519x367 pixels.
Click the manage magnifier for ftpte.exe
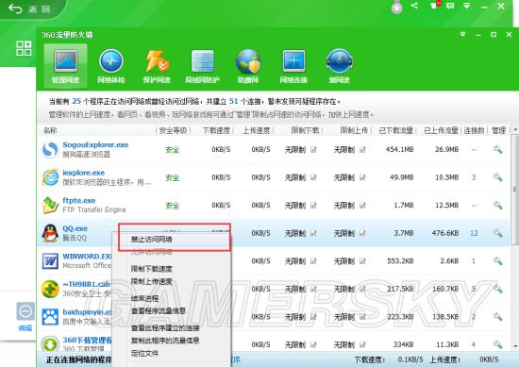498,205
